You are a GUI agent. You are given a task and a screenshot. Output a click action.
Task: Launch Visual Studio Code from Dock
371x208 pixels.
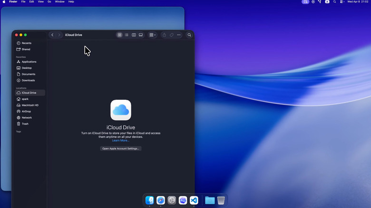(194, 200)
